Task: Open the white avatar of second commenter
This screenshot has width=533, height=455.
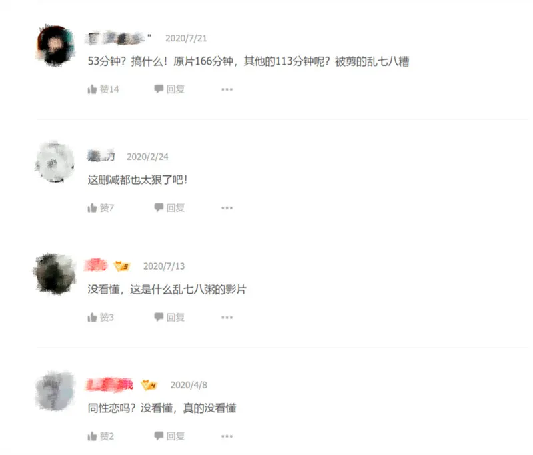Action: 55,163
